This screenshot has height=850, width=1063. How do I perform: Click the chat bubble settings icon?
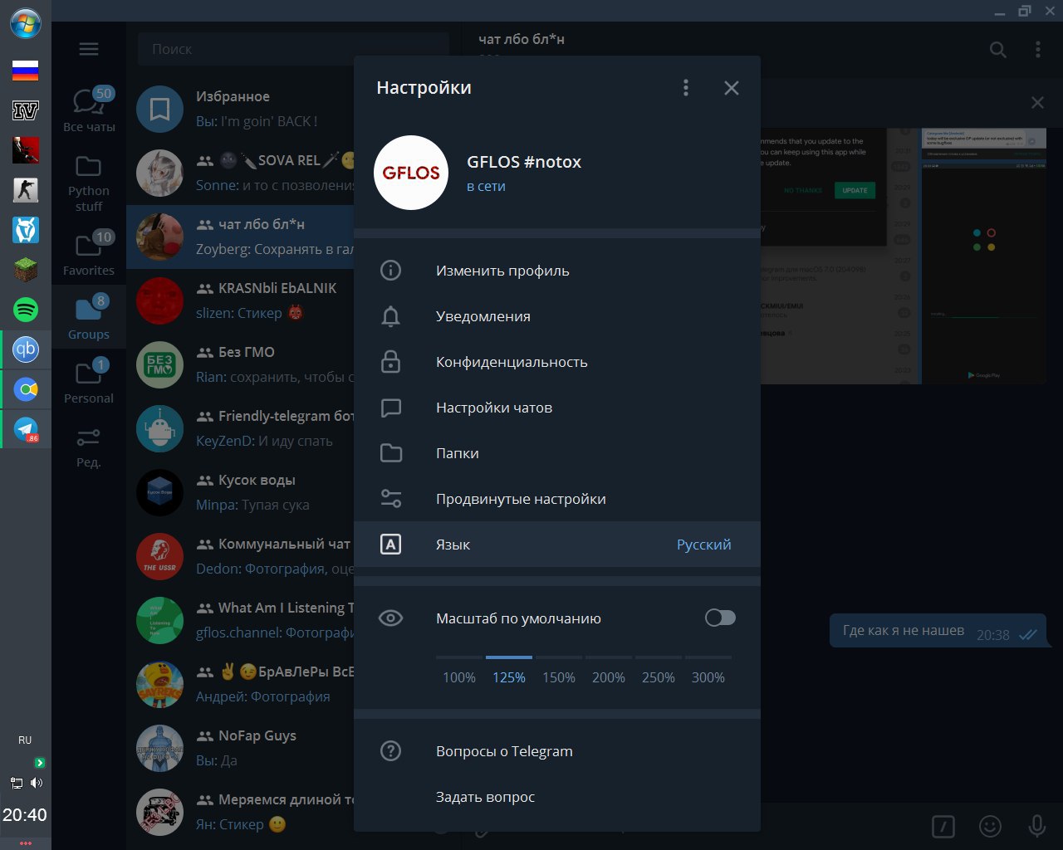(390, 408)
